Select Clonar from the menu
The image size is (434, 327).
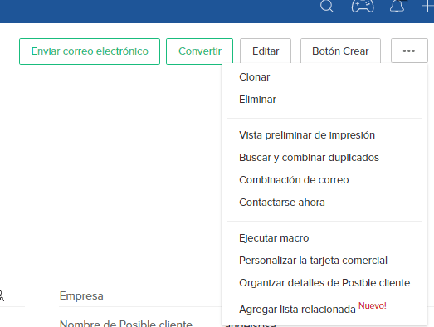(x=255, y=77)
